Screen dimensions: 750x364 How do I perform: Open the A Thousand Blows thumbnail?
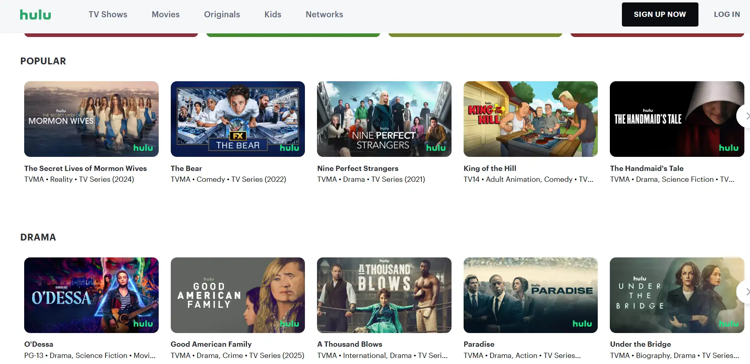[384, 295]
